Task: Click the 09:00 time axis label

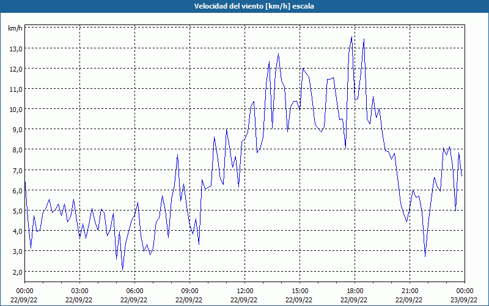Action: [x=189, y=291]
